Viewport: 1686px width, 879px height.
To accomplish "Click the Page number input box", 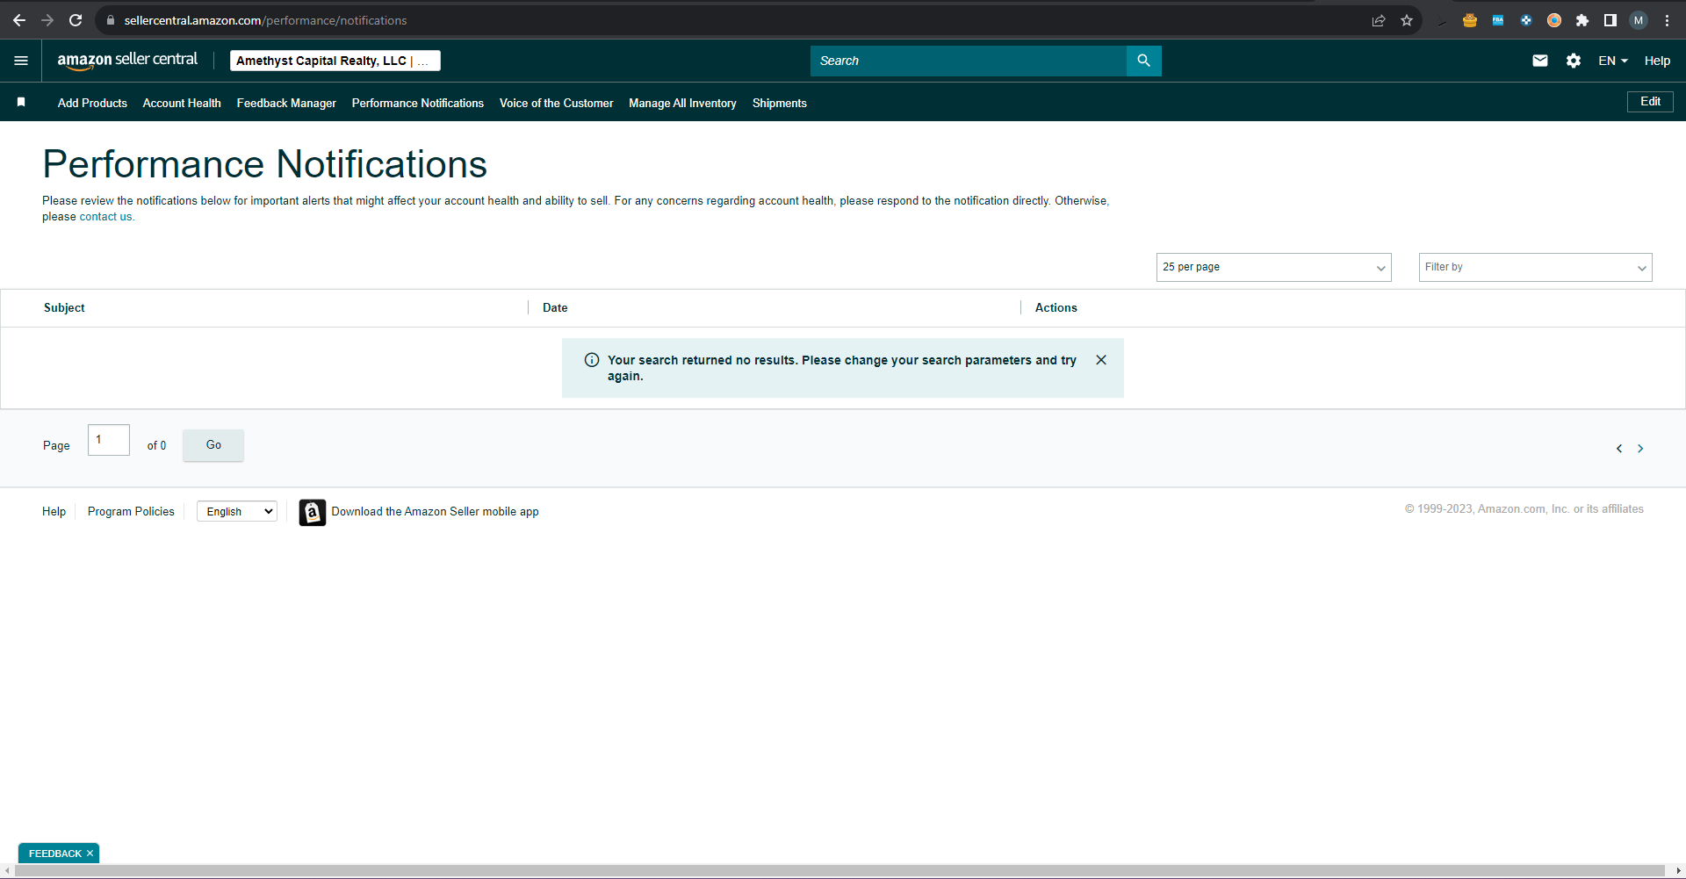I will click(x=109, y=440).
